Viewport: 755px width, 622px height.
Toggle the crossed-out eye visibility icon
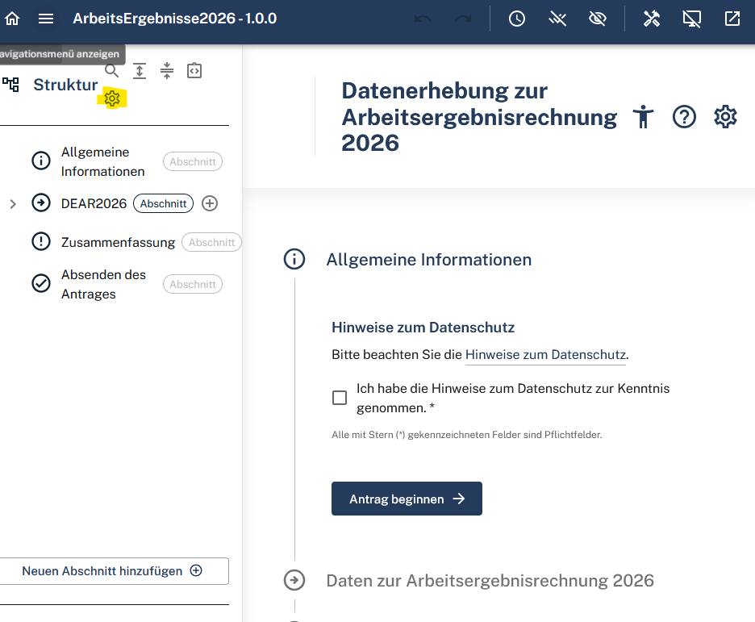tap(598, 19)
